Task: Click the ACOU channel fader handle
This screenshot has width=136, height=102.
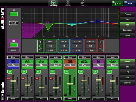Action: pos(70,84)
